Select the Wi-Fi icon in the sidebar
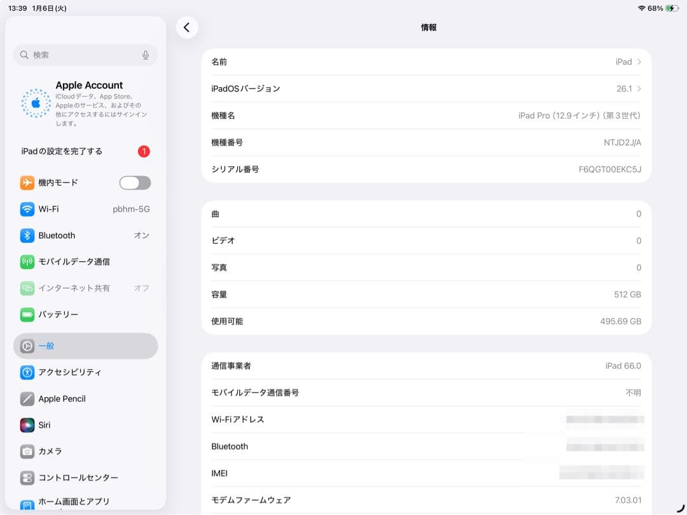This screenshot has height=515, width=687. [27, 209]
